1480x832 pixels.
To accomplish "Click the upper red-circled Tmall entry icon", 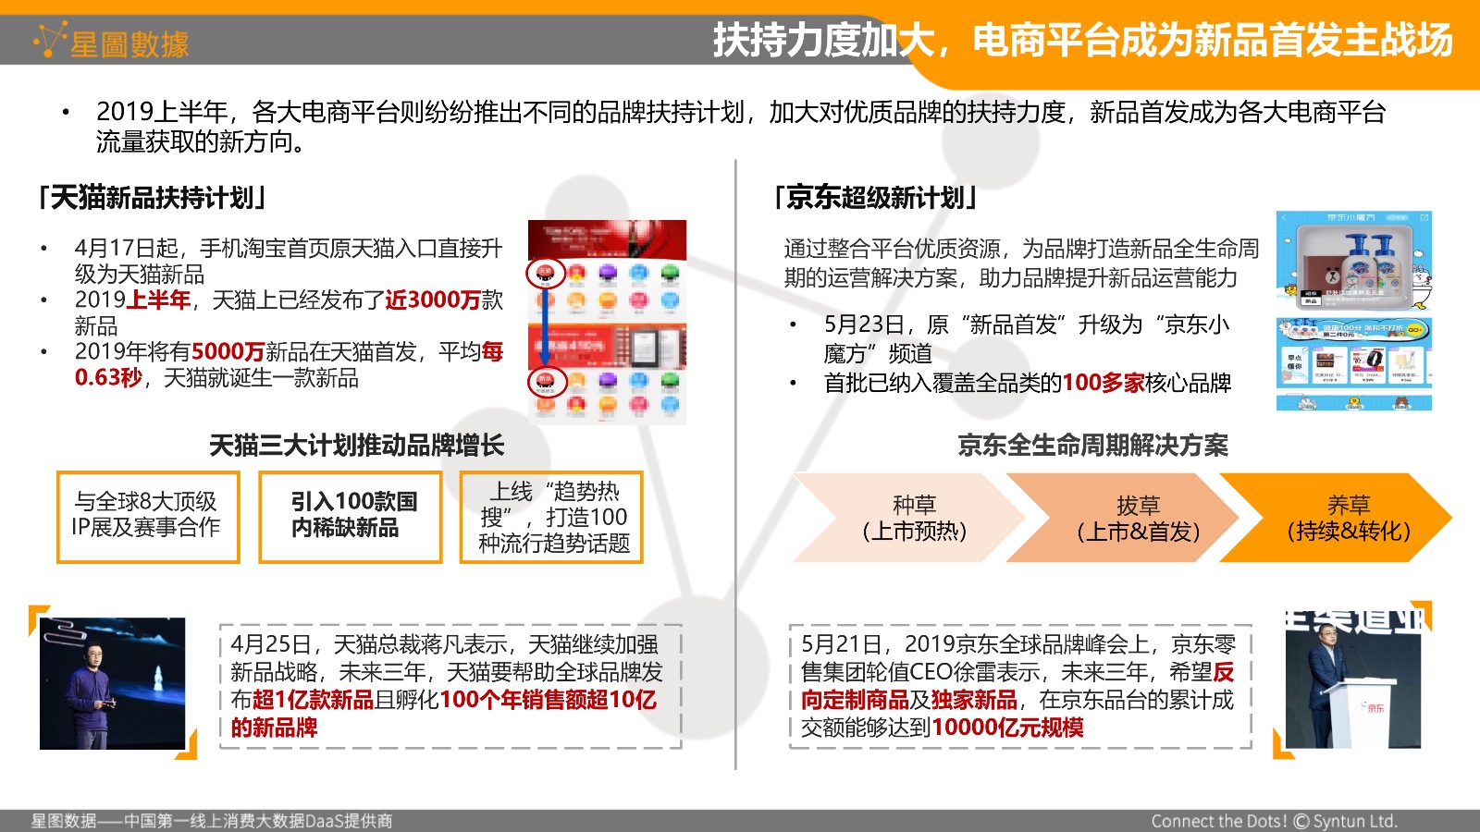I will coord(545,272).
